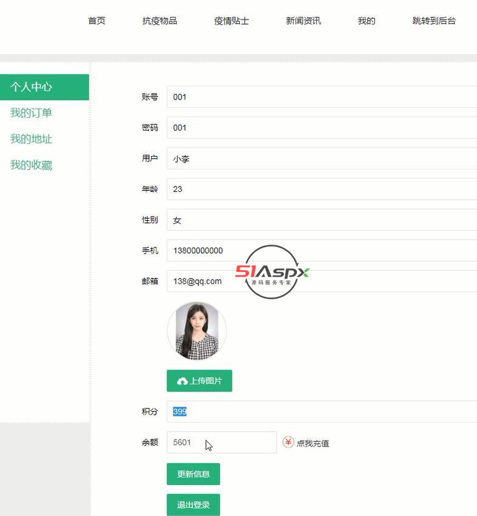
Task: Click into the 账号 input field
Action: 322,97
